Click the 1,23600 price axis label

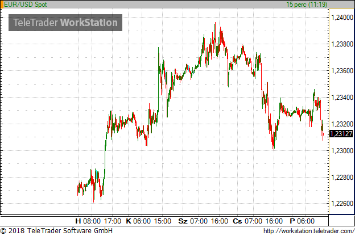click(x=342, y=71)
